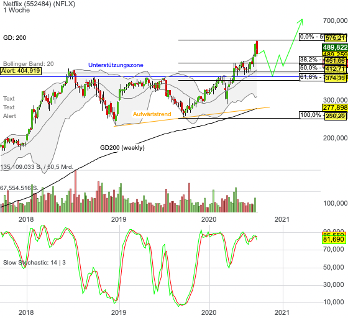Click the '100,000' price axis label
The image size is (348, 318).
click(x=335, y=203)
